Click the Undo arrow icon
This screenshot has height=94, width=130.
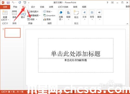click(13, 3)
